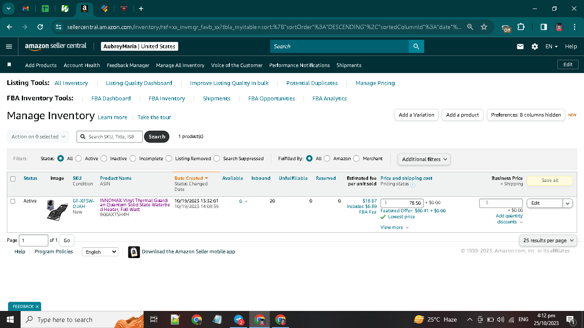Image resolution: width=584 pixels, height=328 pixels.
Task: Open Telegram from taskbar
Action: tap(239, 319)
